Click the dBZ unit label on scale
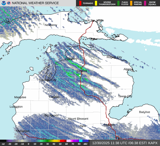Screen dimensions: 160x146 (86, 144)
